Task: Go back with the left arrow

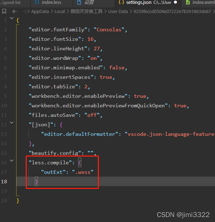Action: click(x=15, y=12)
